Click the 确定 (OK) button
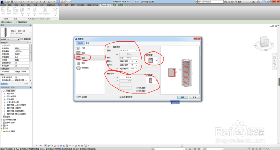Viewport: 280px width, 150px height. click(183, 97)
